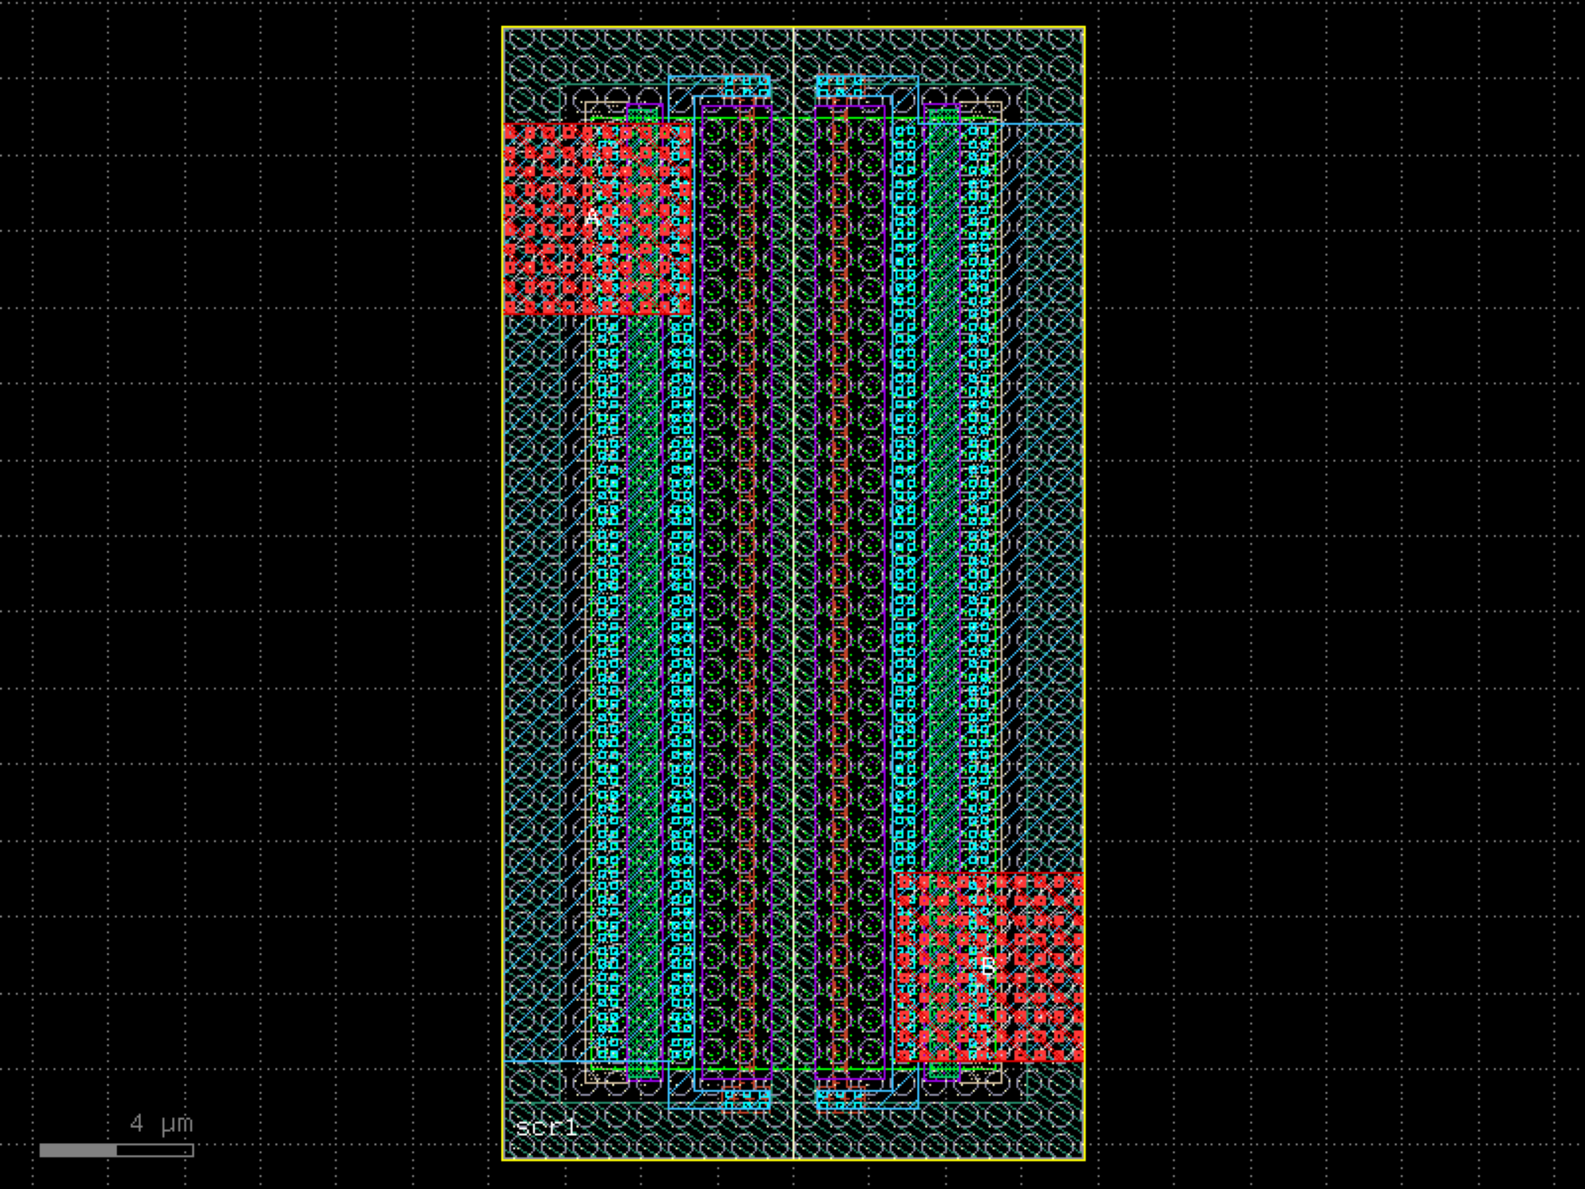Click the bottom-right cyan contact cluster
The width and height of the screenshot is (1585, 1189).
click(840, 1099)
